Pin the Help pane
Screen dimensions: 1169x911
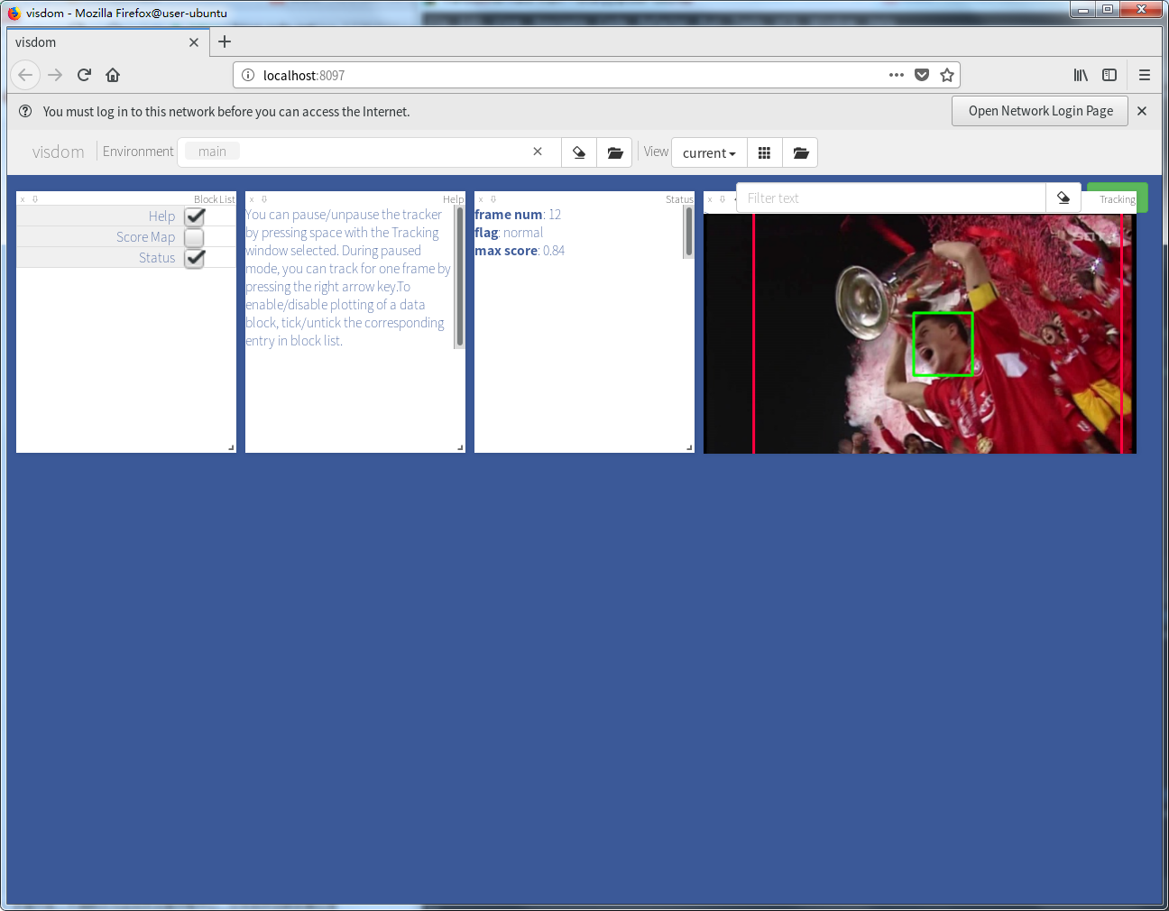tap(266, 198)
